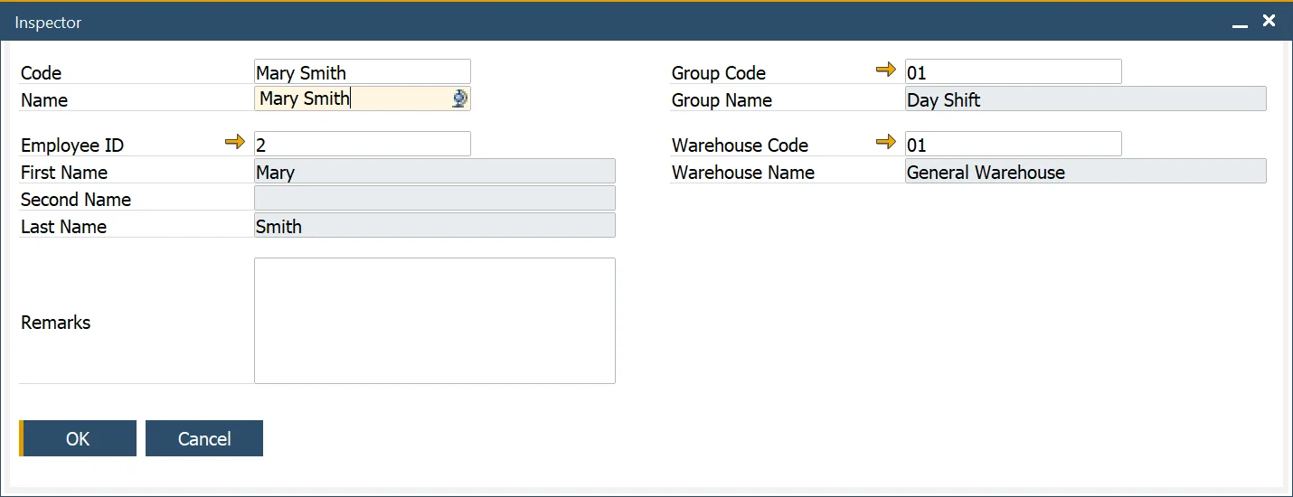Image resolution: width=1293 pixels, height=497 pixels.
Task: Close the Inspector window
Action: click(1269, 21)
